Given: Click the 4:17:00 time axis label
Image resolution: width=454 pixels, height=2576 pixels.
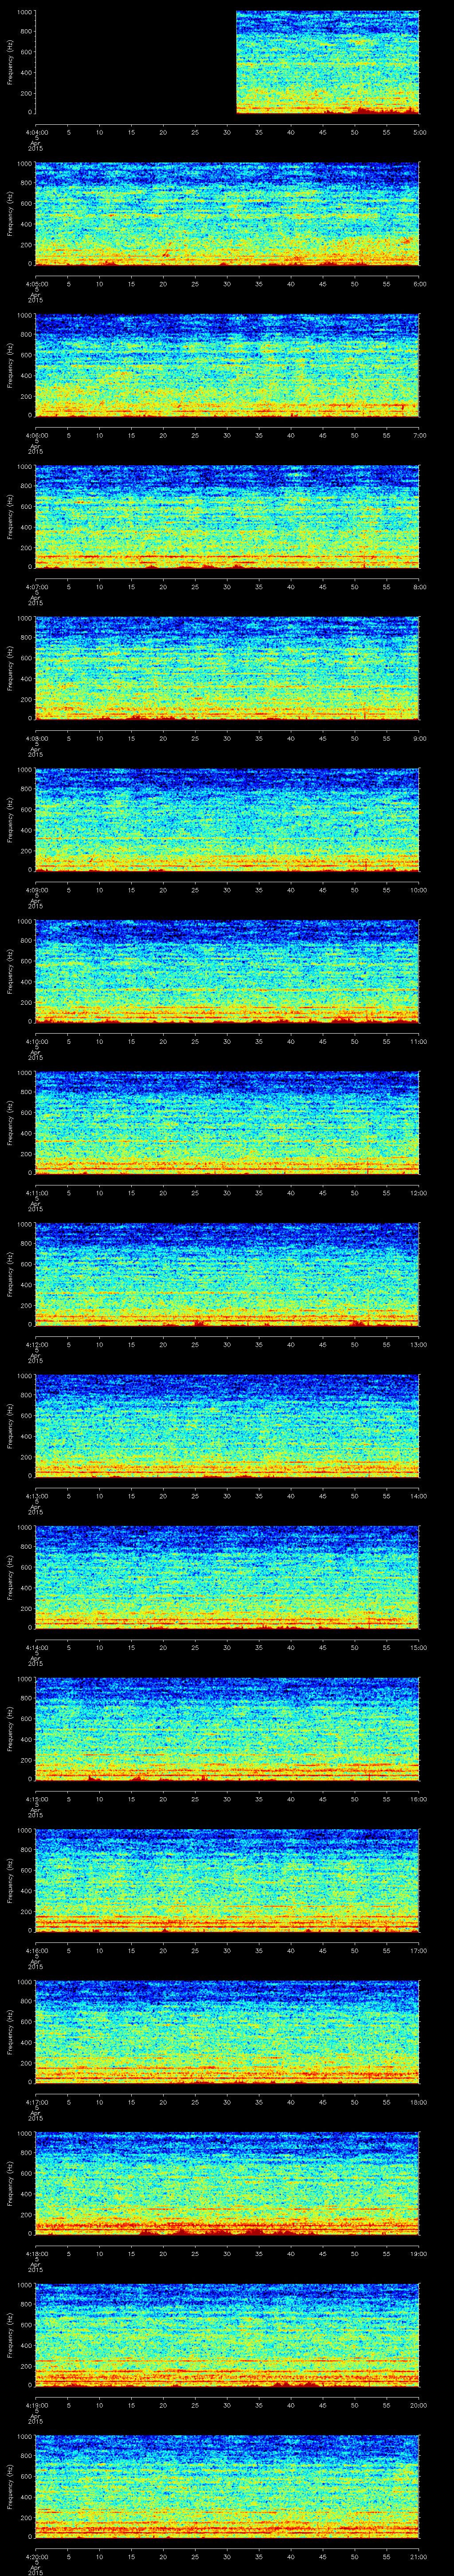Looking at the screenshot, I should (36, 2102).
